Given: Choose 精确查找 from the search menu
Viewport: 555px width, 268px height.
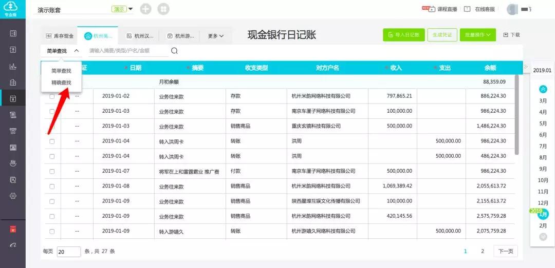Looking at the screenshot, I should pos(61,83).
